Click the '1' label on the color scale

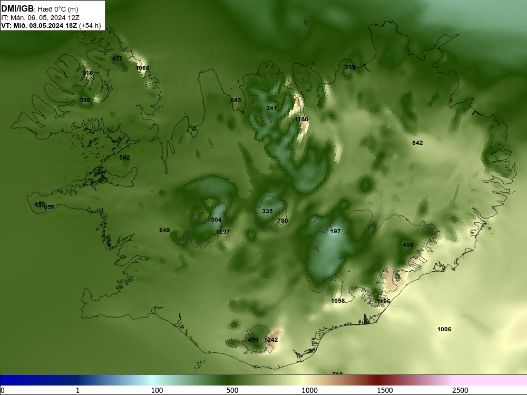coord(77,390)
